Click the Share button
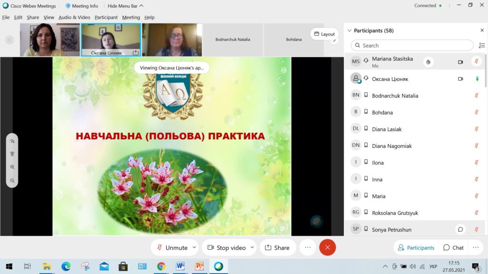 [x=277, y=247]
